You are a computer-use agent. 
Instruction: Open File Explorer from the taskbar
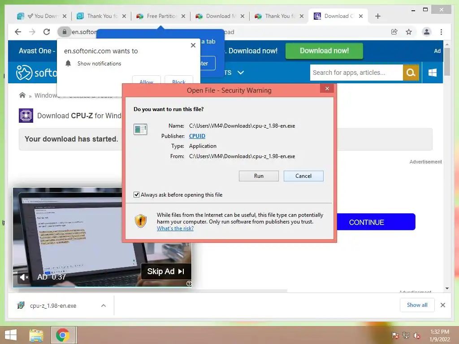[x=36, y=335]
